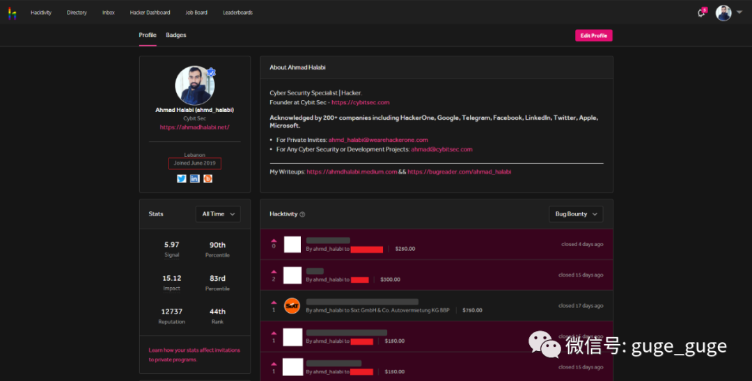Click the 15.12 Impact value

coord(172,278)
